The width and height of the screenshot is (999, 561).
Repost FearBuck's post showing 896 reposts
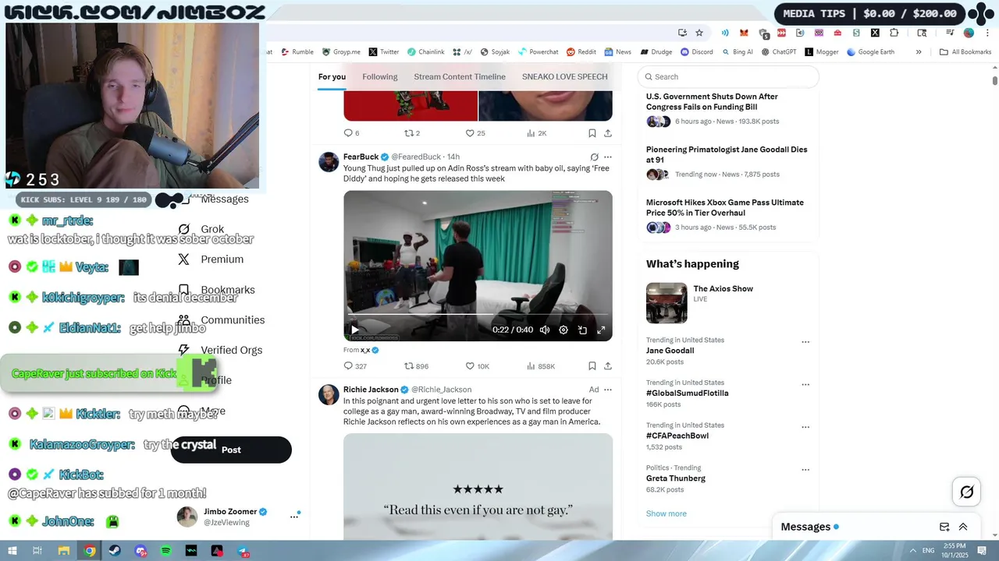[x=416, y=366]
